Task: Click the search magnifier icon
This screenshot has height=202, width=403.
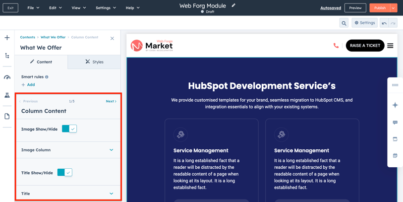Action: (x=344, y=23)
